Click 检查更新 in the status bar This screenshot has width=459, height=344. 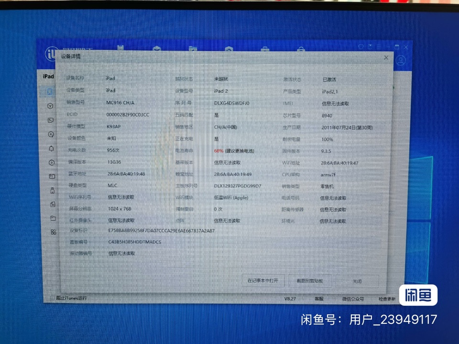click(x=387, y=299)
